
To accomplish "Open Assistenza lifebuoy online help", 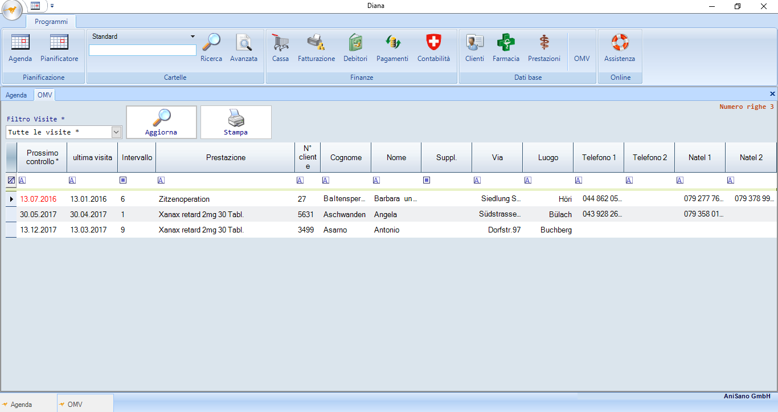I will pyautogui.click(x=620, y=48).
